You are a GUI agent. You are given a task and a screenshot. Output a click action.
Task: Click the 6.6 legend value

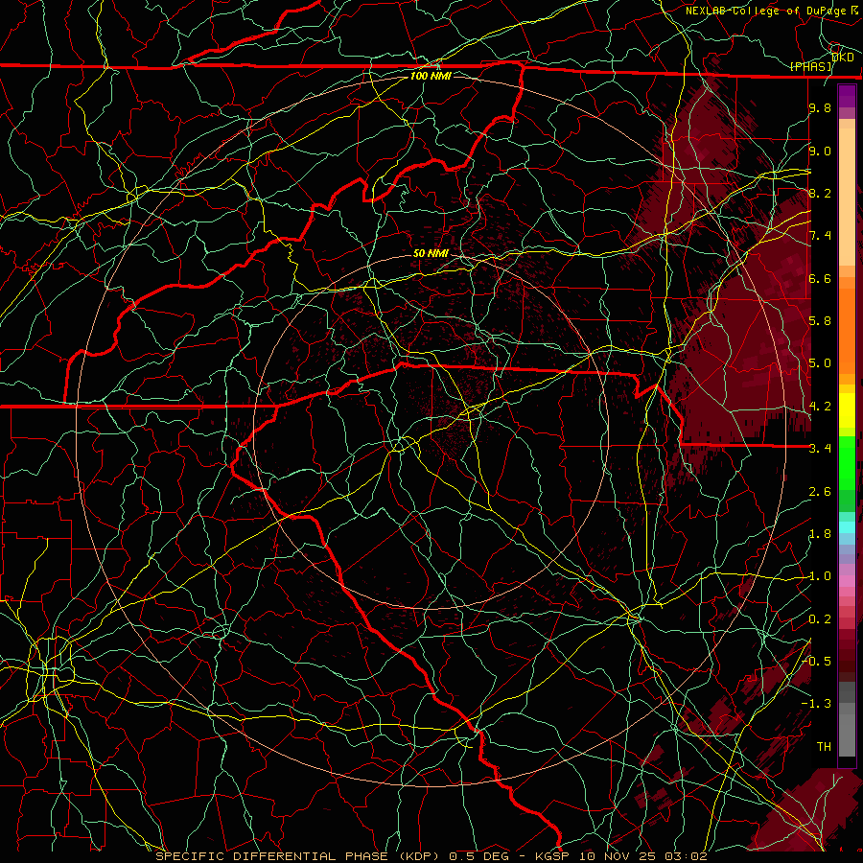(820, 278)
